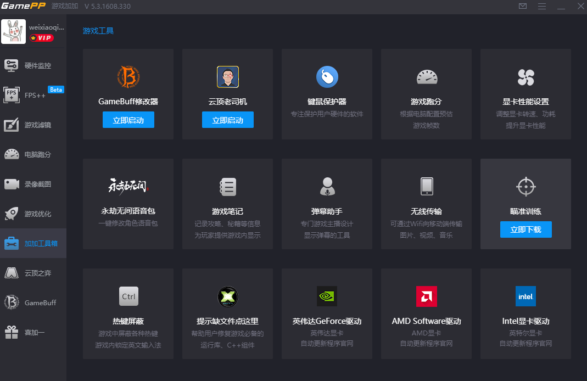The height and width of the screenshot is (381, 587).
Task: Open the 热键屏蔽 Ctrl key icon
Action: (128, 296)
